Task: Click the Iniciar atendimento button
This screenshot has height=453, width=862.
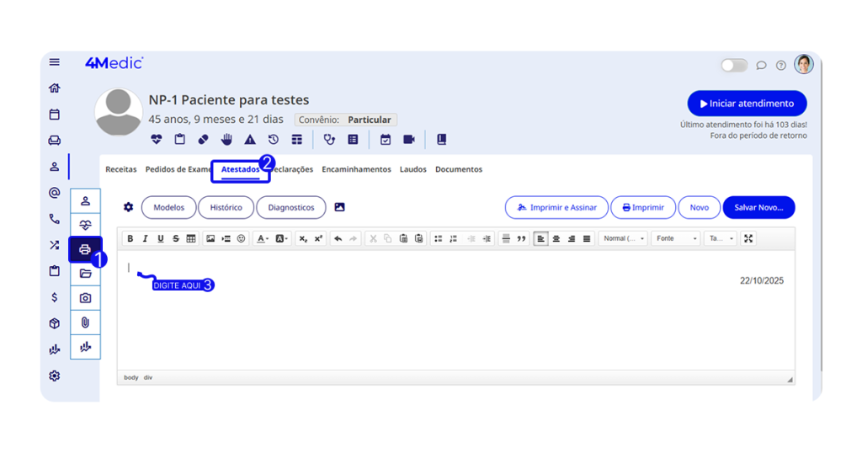Action: (747, 104)
